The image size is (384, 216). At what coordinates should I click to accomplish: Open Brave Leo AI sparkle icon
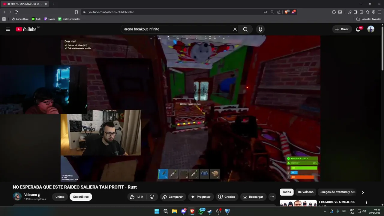point(367,12)
